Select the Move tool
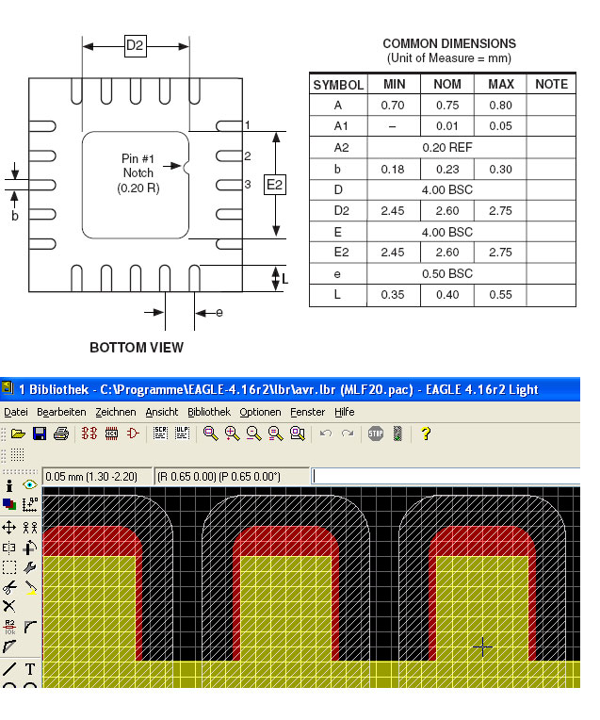 [x=9, y=527]
